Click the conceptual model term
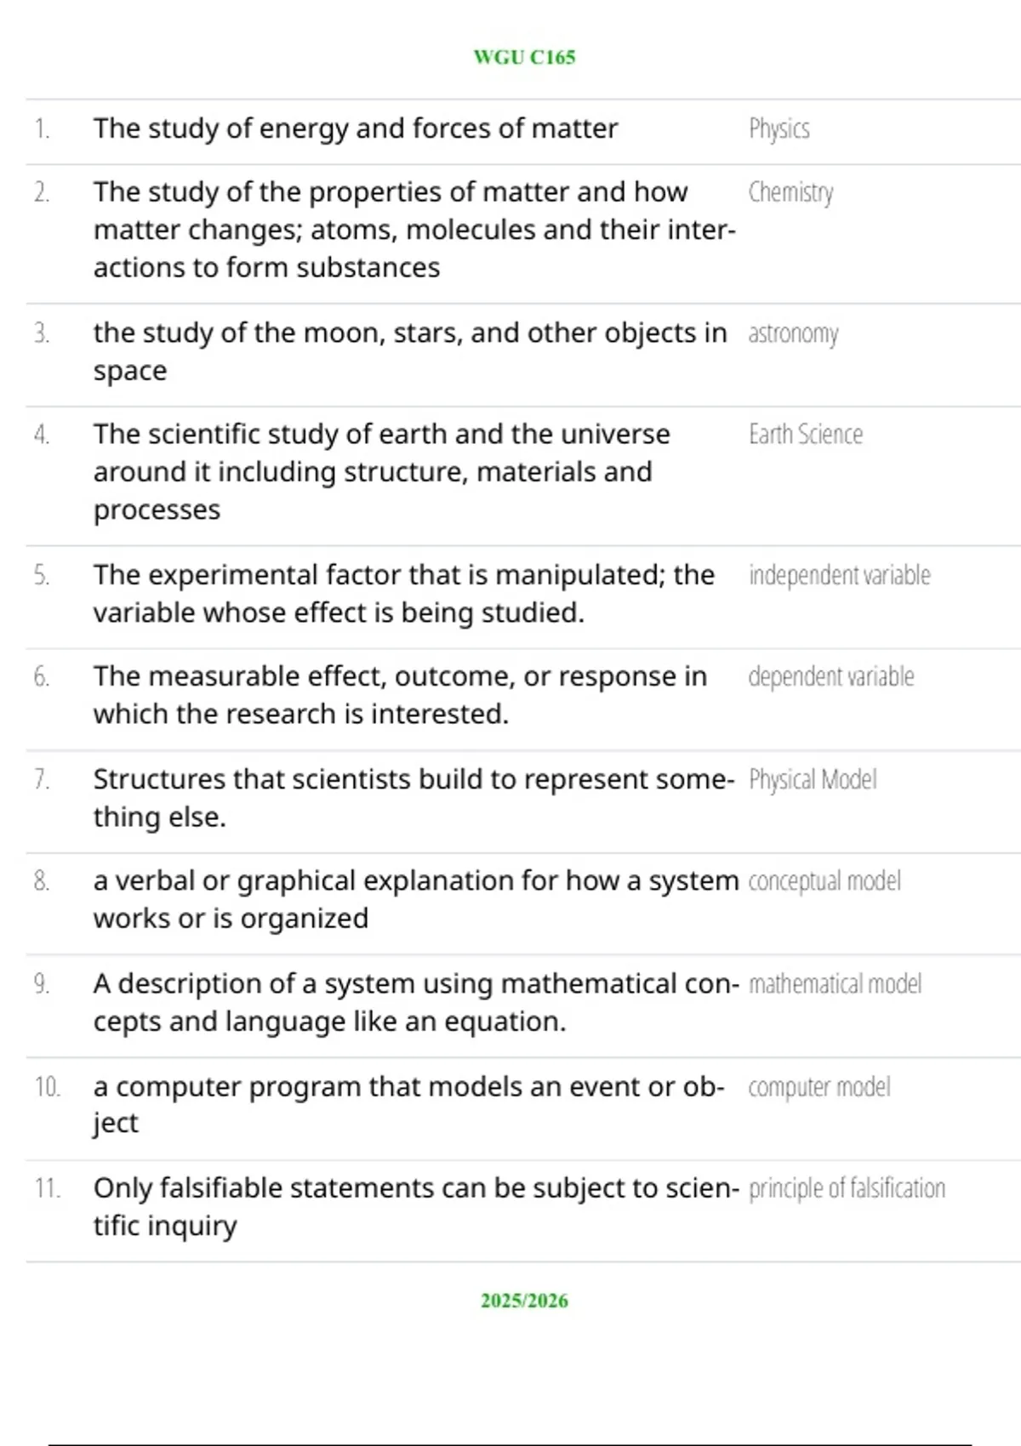 click(x=824, y=881)
